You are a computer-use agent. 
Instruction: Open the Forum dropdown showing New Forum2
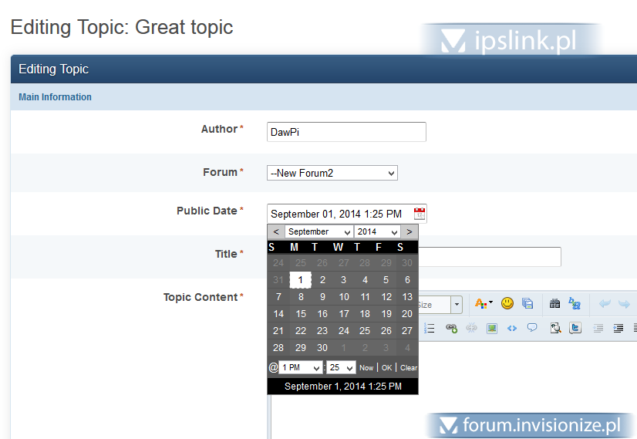pos(332,173)
